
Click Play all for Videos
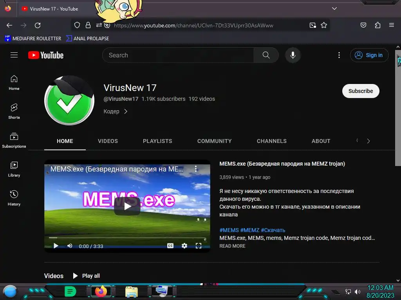pos(87,276)
